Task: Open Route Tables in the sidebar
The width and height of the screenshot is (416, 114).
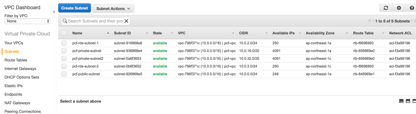Action: coord(16,60)
